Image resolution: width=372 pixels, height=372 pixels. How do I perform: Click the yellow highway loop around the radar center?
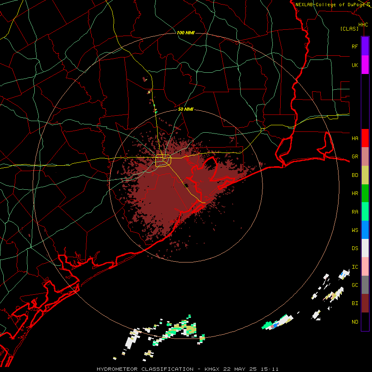click(163, 161)
